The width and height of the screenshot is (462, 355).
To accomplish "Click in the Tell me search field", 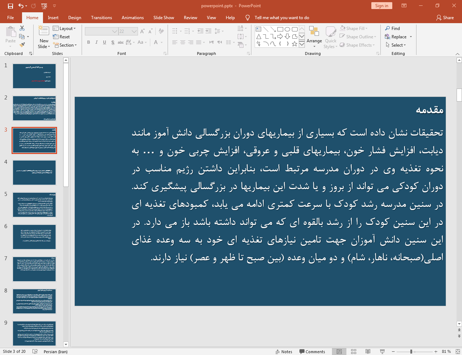I will tap(282, 17).
